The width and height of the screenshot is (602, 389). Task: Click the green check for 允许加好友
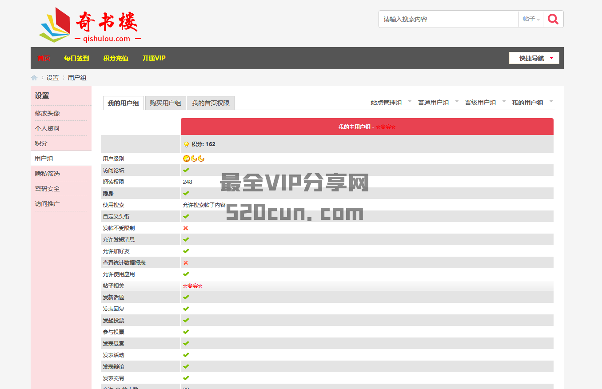click(186, 251)
